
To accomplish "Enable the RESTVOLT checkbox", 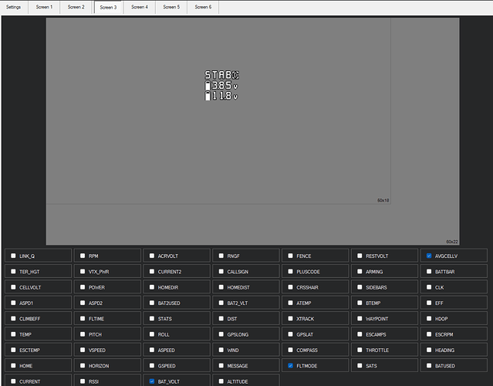I will (360, 256).
